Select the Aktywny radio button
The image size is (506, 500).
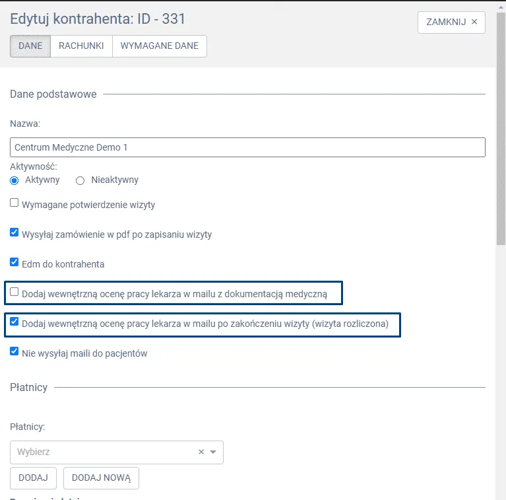(x=15, y=180)
